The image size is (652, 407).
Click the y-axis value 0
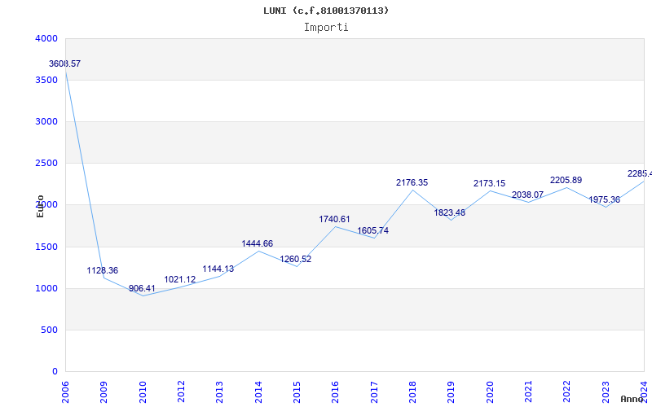(55, 372)
